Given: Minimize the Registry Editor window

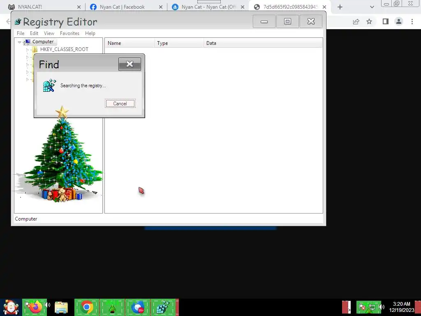Looking at the screenshot, I should 264,21.
